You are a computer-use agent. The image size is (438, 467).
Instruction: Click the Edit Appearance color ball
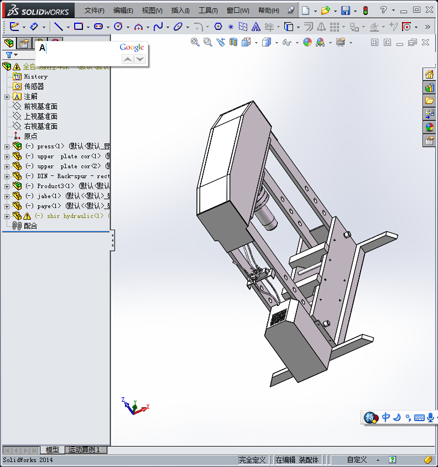pos(307,42)
